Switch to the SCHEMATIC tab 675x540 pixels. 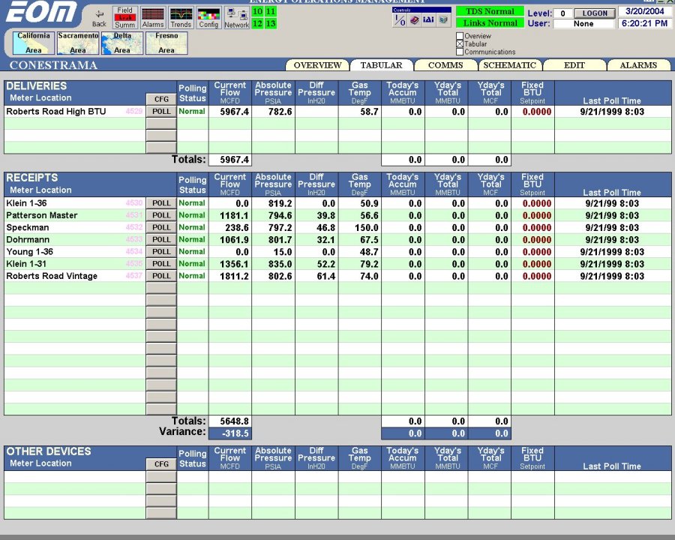click(x=509, y=65)
